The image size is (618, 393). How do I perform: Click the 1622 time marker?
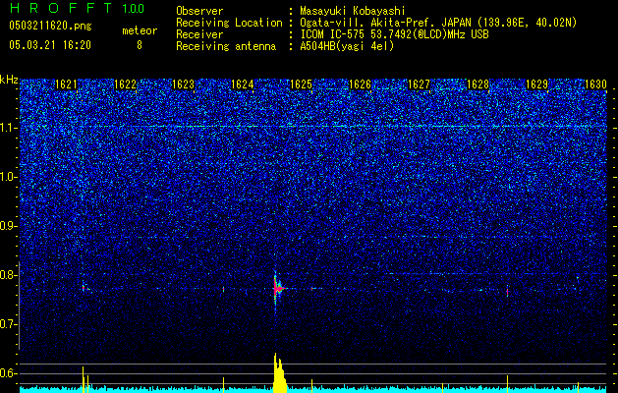(125, 84)
